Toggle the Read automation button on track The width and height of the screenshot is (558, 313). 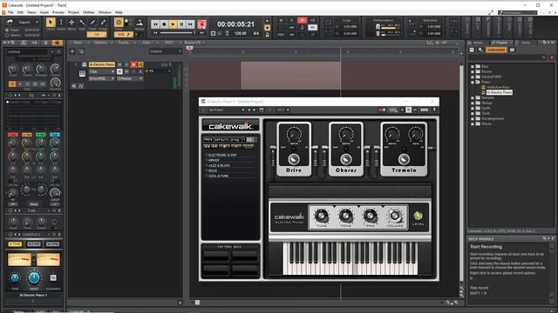click(x=119, y=71)
